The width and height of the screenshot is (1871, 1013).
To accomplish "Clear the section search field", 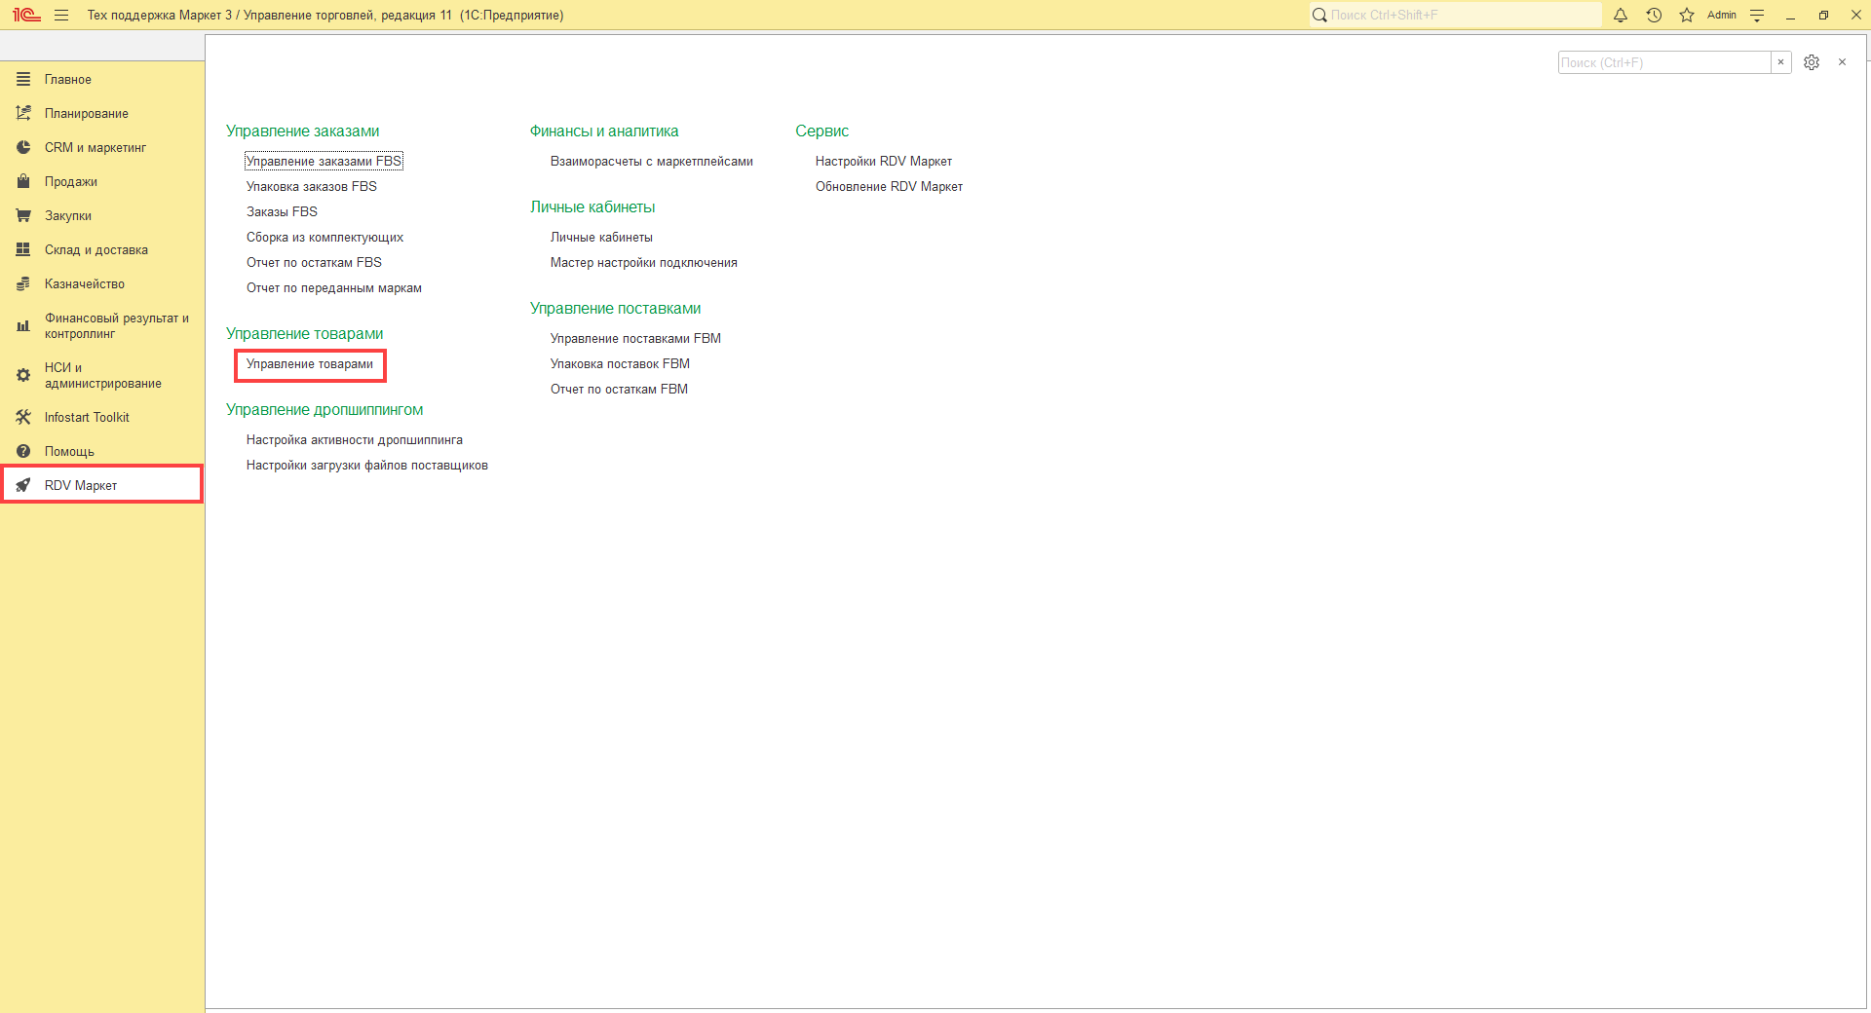I will coord(1780,62).
